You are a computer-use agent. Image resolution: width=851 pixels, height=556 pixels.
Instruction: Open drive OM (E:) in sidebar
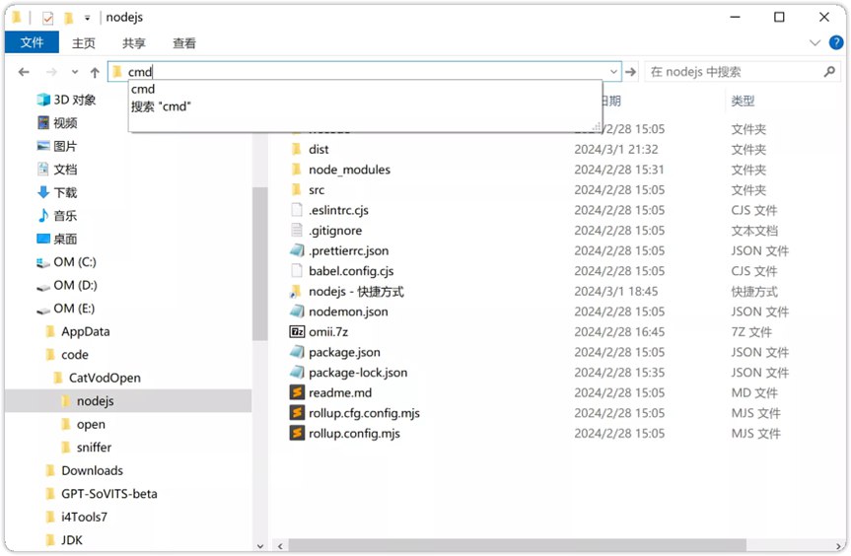pyautogui.click(x=66, y=309)
